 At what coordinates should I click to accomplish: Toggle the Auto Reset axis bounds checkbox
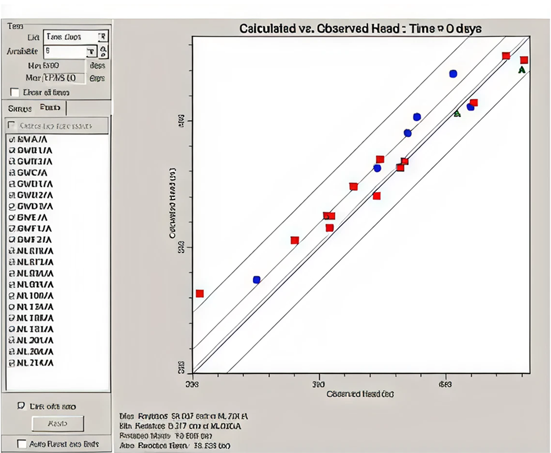21,443
